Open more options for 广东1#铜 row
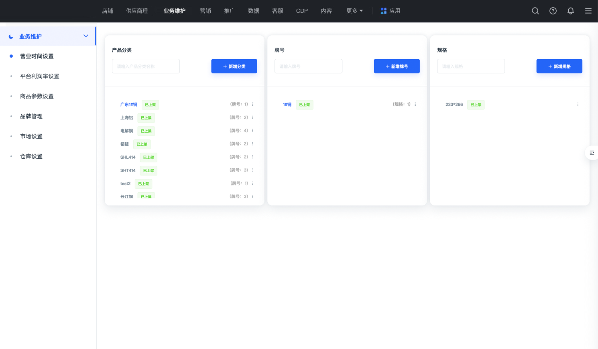 click(x=253, y=104)
